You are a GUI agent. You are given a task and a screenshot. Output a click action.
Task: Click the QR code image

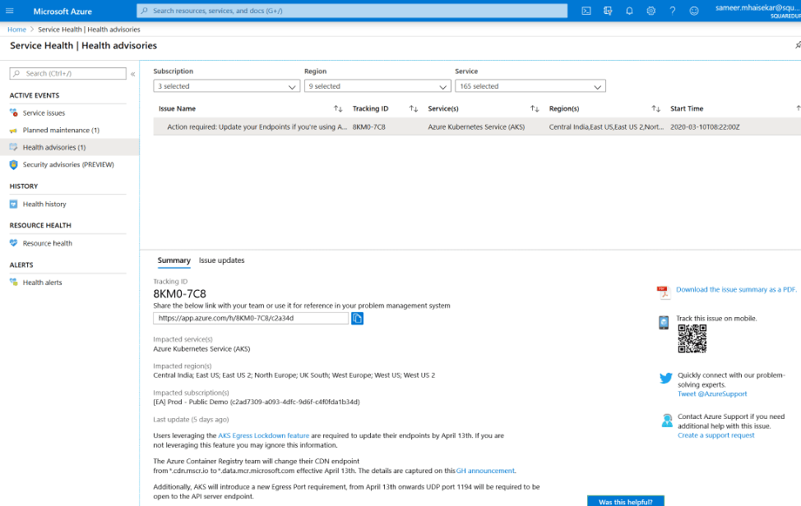tap(692, 338)
